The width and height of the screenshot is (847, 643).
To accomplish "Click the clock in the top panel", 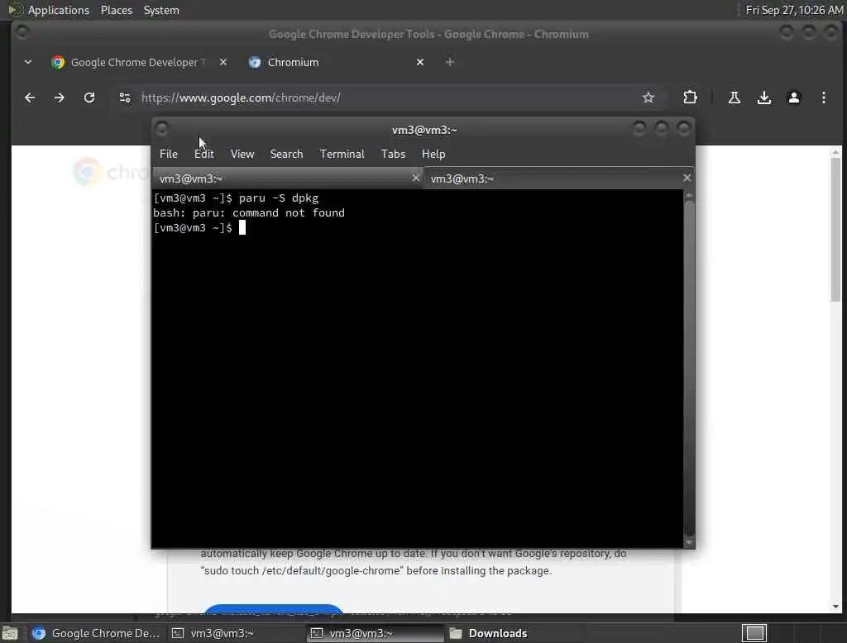I will click(794, 10).
